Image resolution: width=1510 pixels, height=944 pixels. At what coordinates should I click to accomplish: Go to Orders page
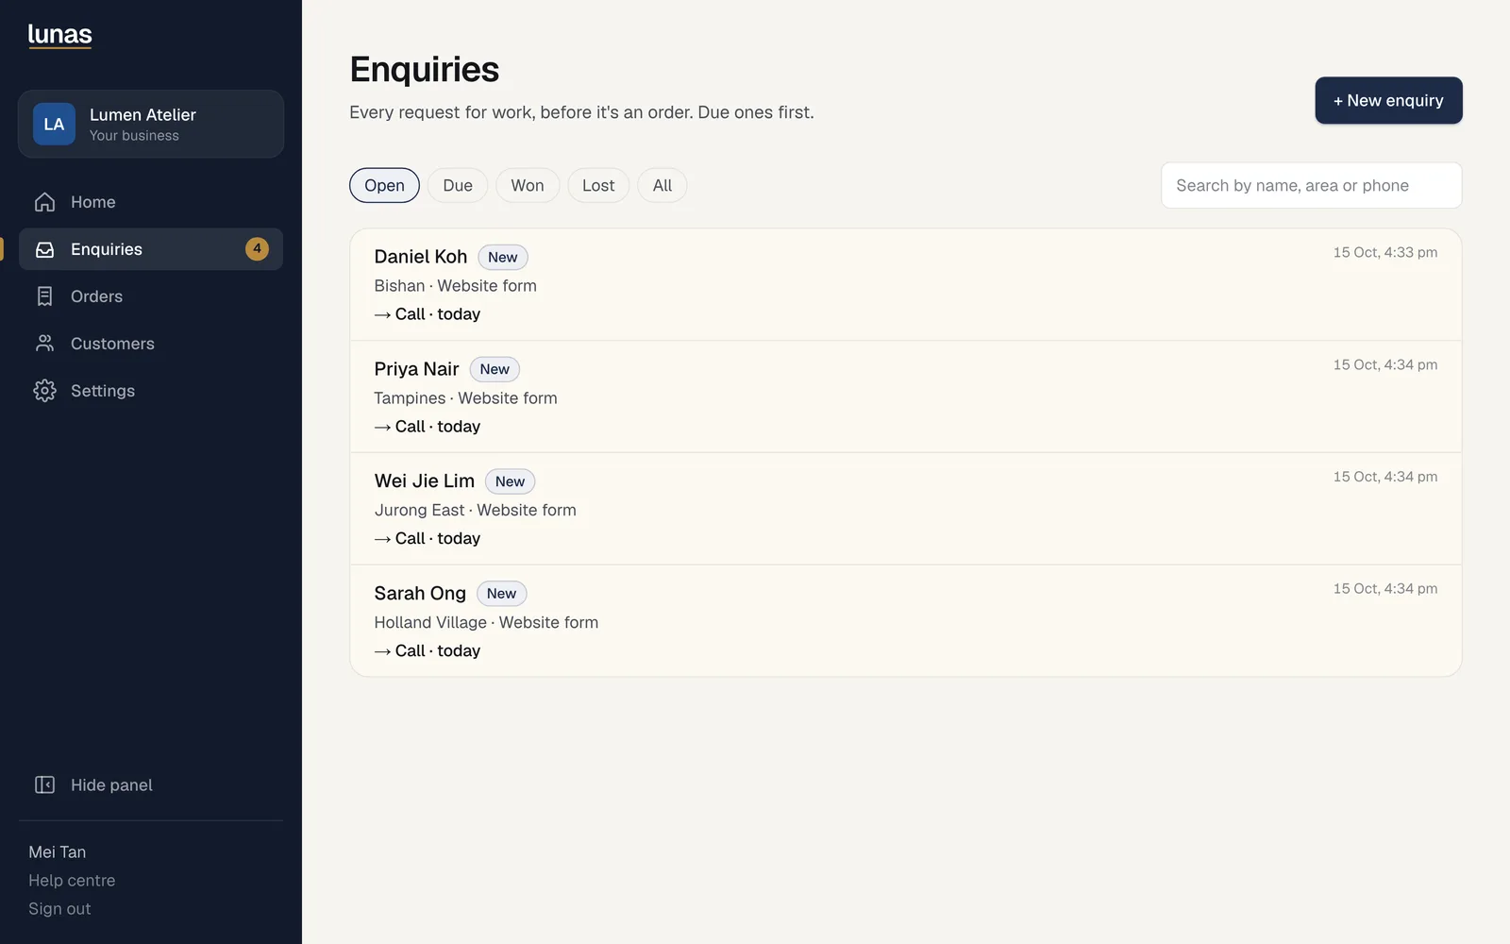pos(151,296)
